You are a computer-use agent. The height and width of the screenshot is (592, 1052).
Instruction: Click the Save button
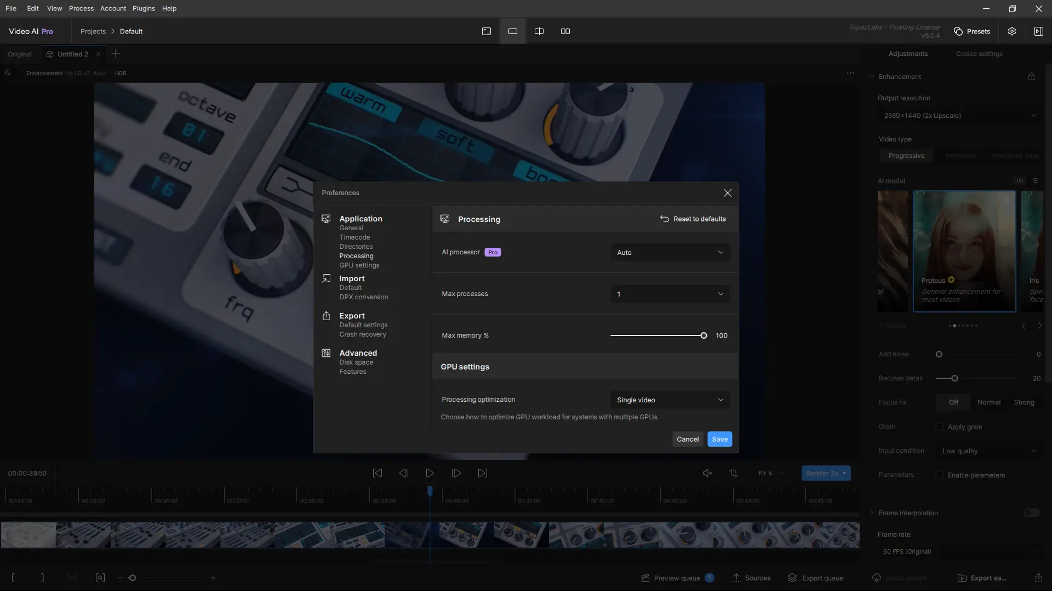[719, 439]
